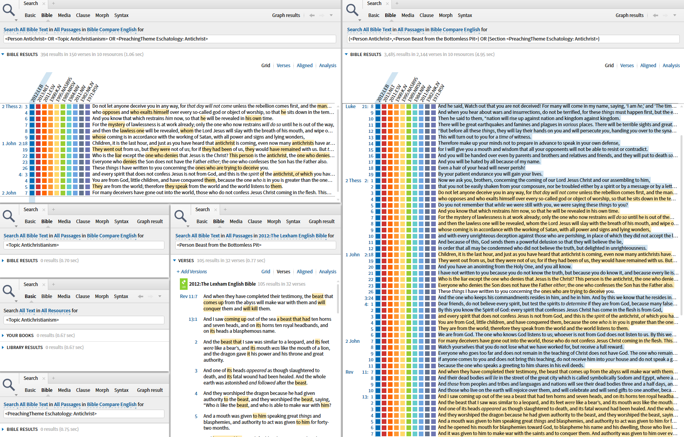The height and width of the screenshot is (437, 684).
Task: Click Graph results in top-left panel
Action: (286, 15)
